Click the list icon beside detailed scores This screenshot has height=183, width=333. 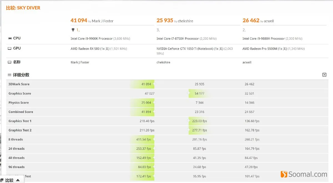(9, 75)
